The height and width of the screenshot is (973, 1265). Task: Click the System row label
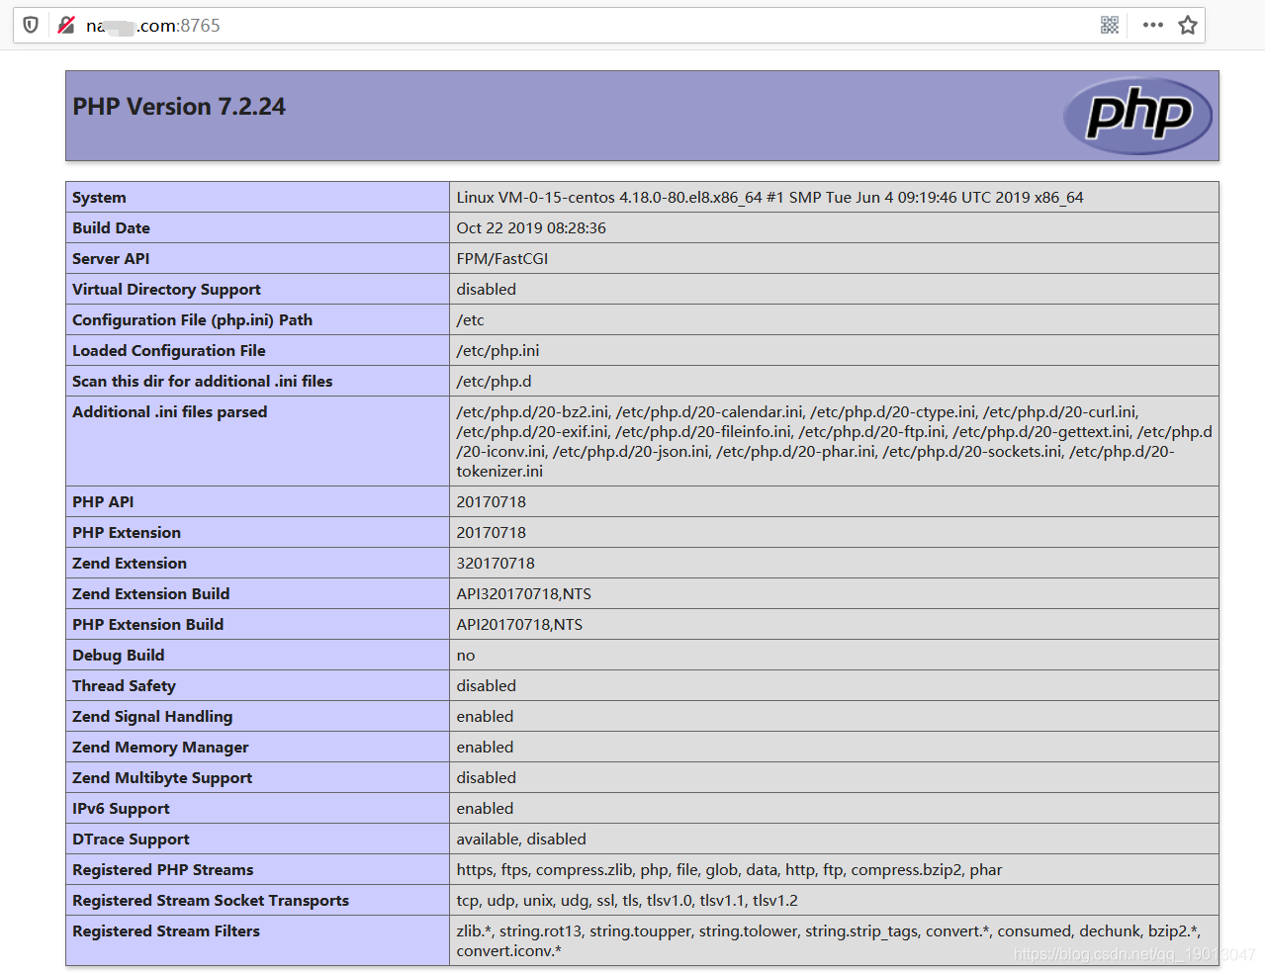pos(99,198)
